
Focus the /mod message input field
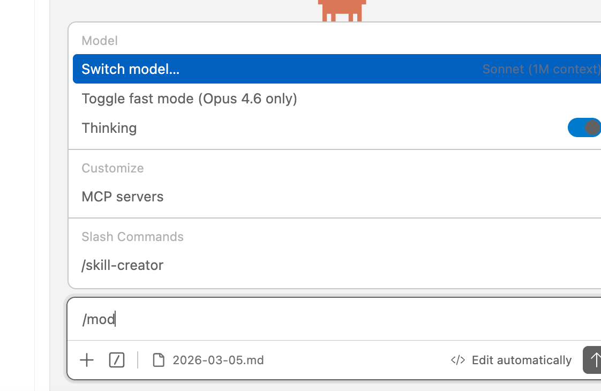coord(321,319)
